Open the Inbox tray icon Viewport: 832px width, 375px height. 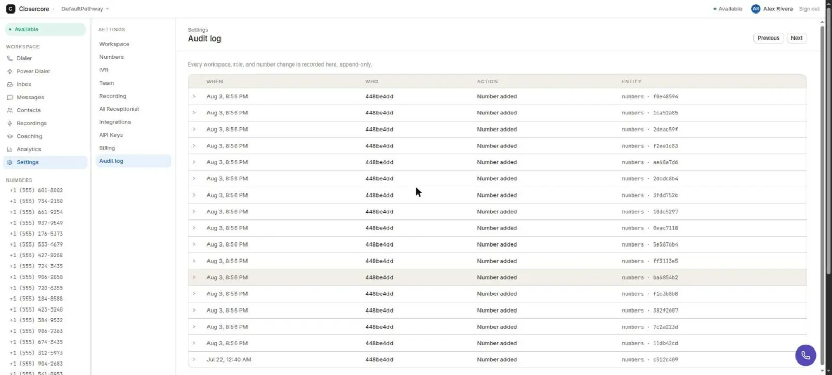[x=10, y=84]
